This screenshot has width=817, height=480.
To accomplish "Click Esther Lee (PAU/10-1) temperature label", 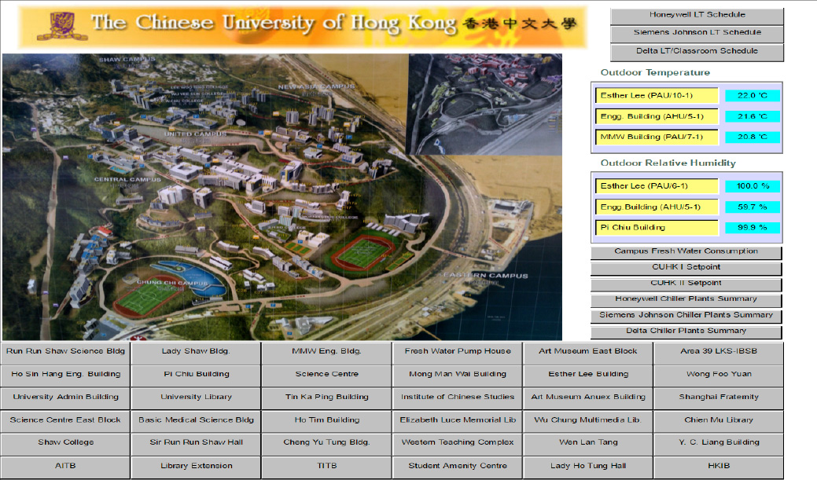I will click(x=657, y=96).
